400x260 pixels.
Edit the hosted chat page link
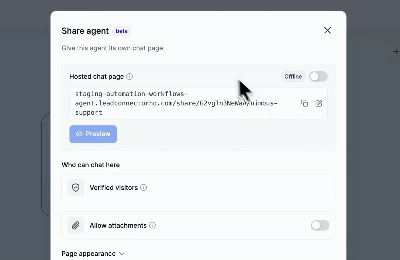pyautogui.click(x=319, y=103)
